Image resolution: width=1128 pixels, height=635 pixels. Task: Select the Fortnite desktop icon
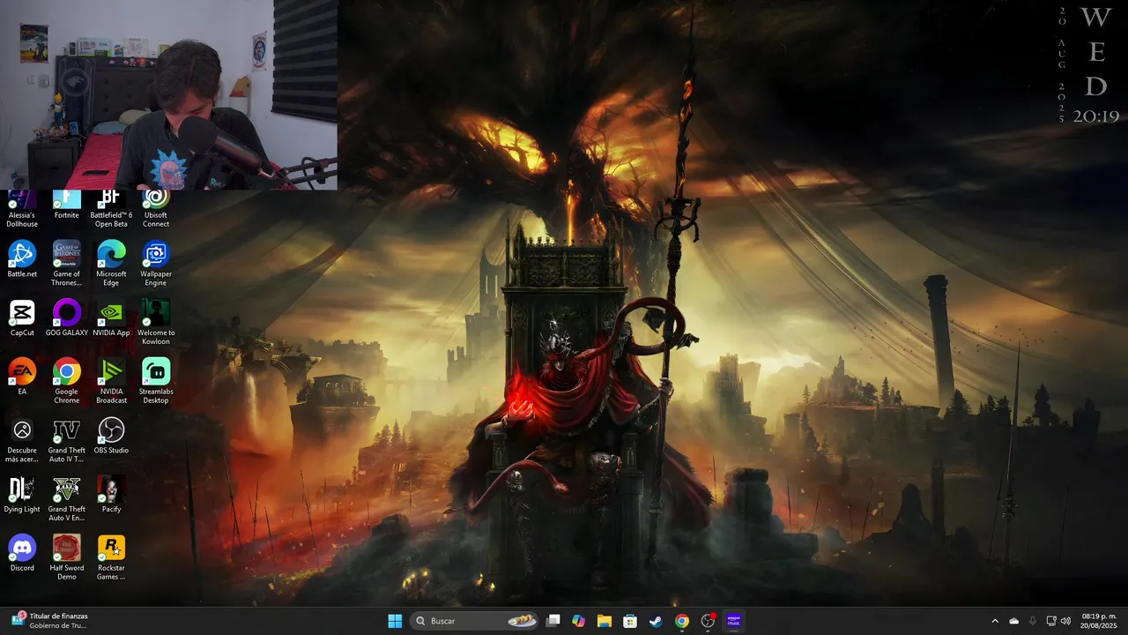tap(67, 205)
